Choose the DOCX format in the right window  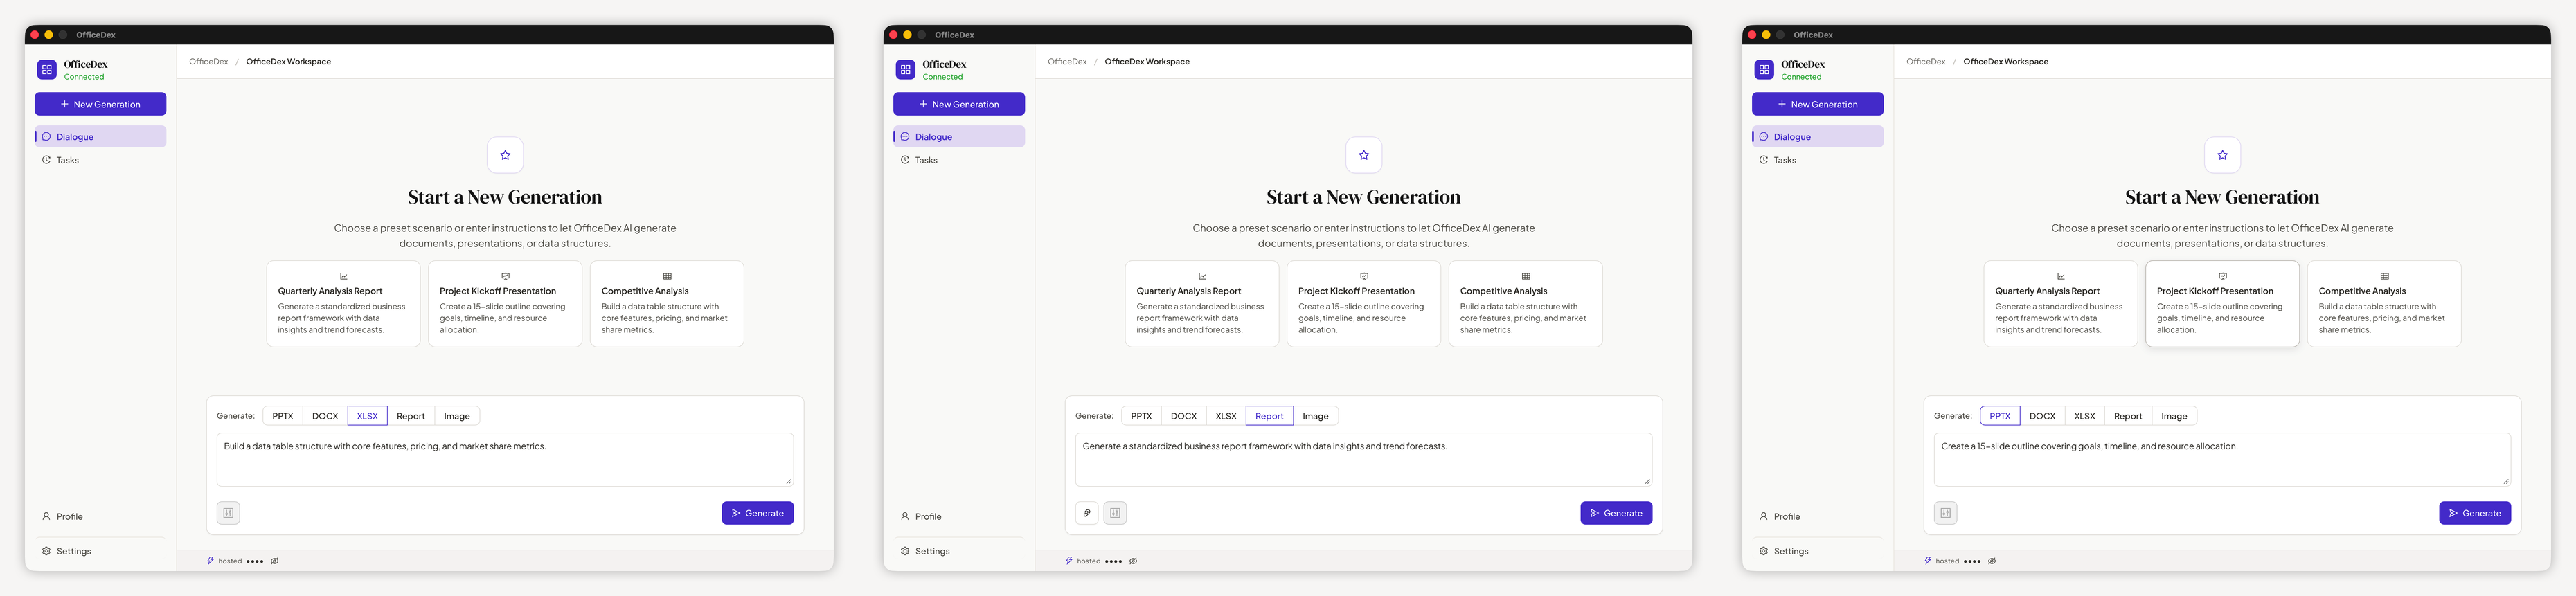pyautogui.click(x=2042, y=416)
